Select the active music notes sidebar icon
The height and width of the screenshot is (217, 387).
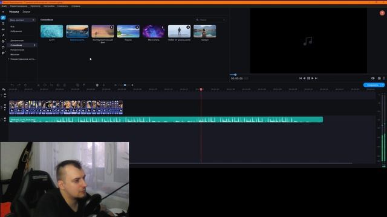[3, 17]
